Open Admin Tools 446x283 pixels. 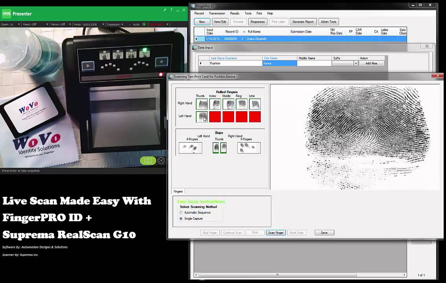pyautogui.click(x=328, y=22)
